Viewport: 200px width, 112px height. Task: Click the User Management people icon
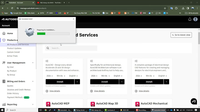[x=4, y=63]
